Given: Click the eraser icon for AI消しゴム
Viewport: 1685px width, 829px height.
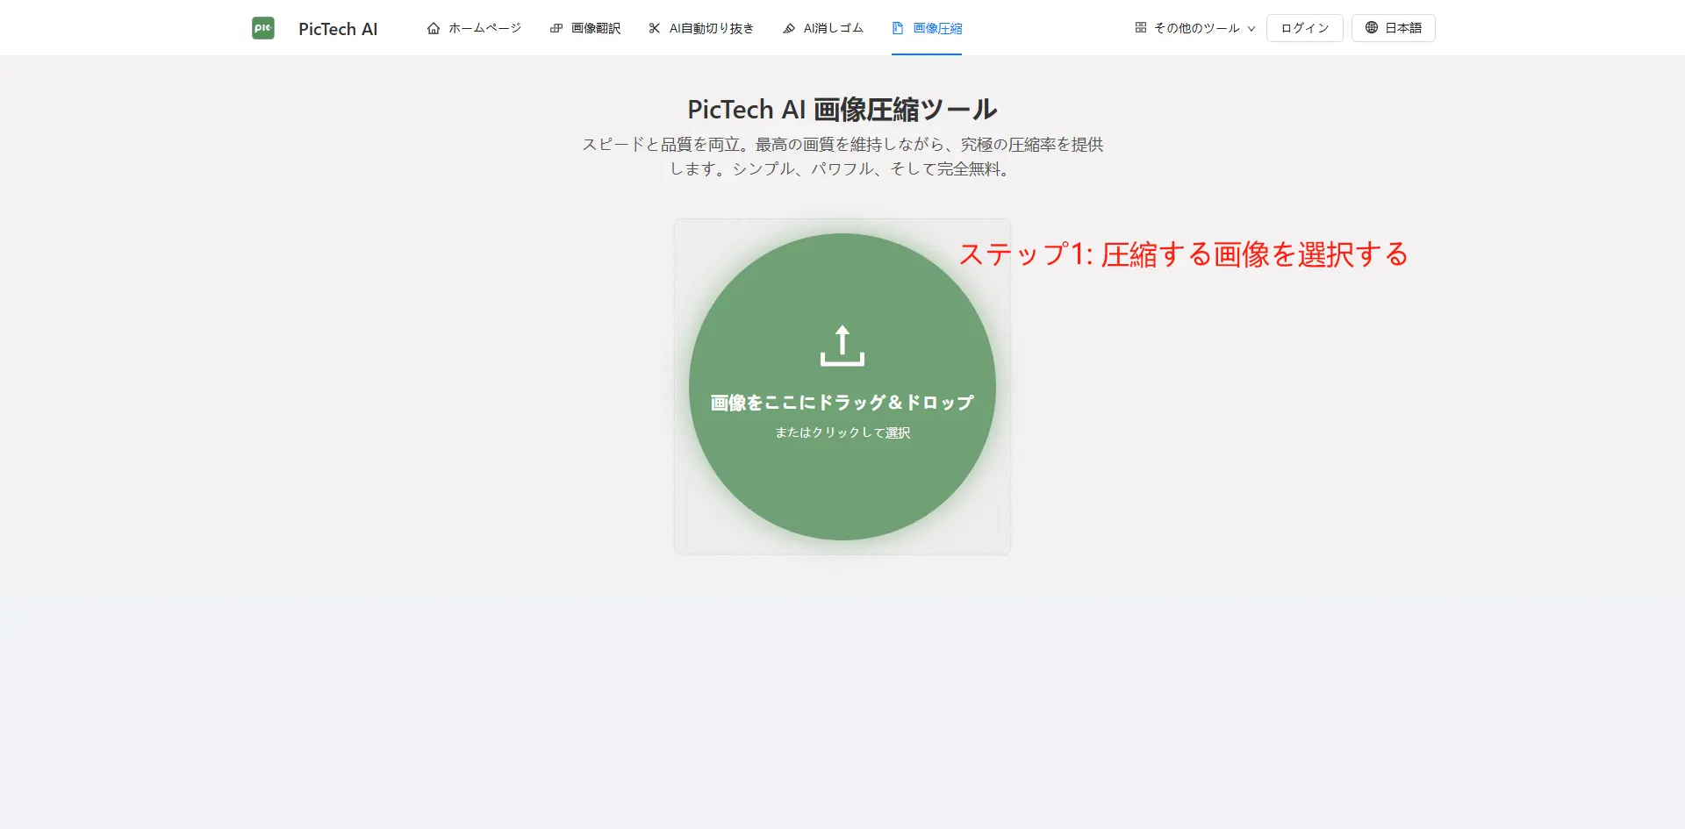Looking at the screenshot, I should (789, 28).
